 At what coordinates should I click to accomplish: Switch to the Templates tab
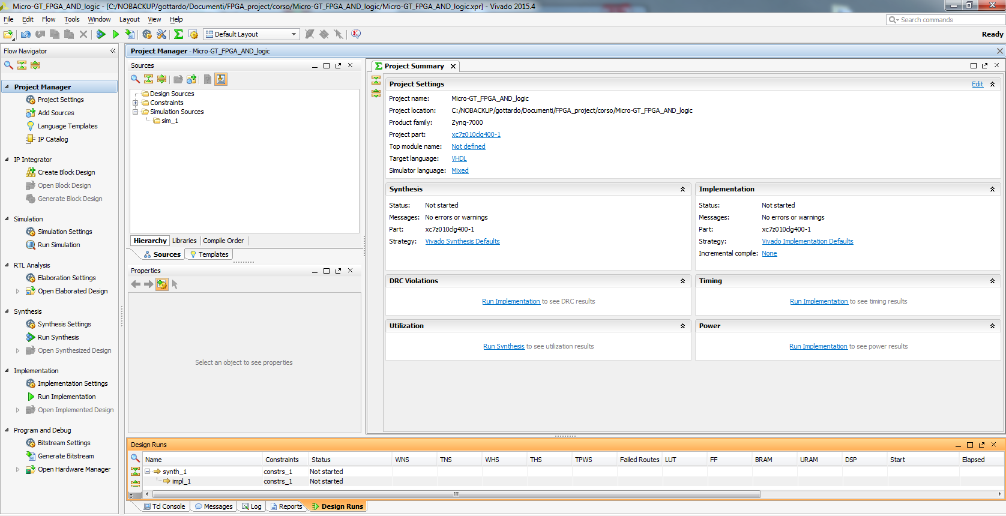(x=209, y=254)
